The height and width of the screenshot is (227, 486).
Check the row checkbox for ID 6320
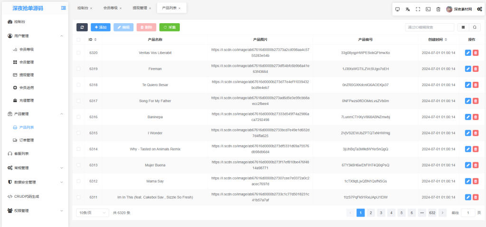(79, 53)
